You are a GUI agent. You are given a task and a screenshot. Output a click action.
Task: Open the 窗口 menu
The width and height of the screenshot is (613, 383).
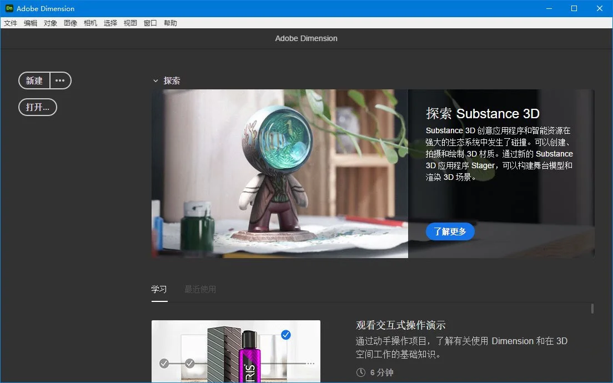coord(150,23)
